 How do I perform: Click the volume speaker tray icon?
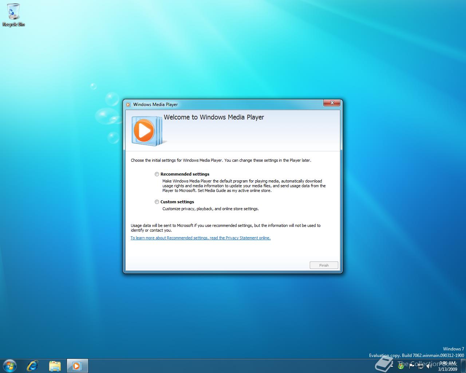(x=429, y=366)
